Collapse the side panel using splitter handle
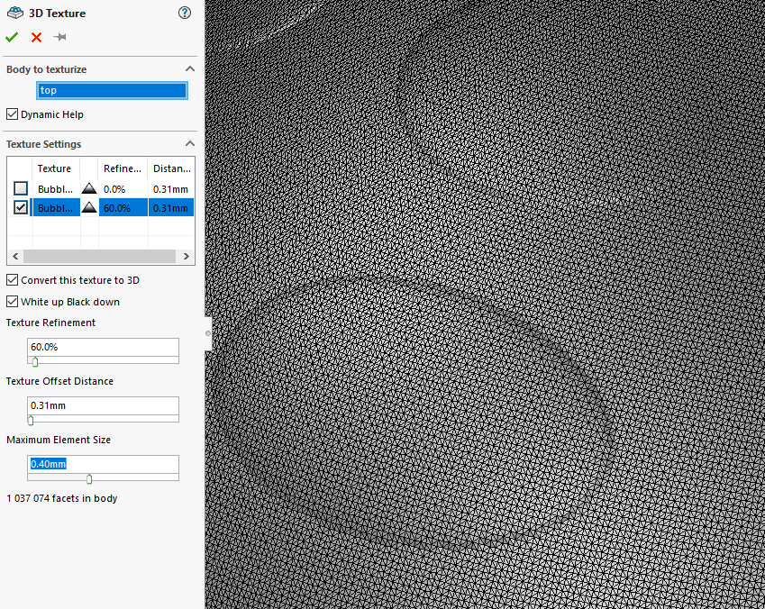Viewport: 765px width, 609px height. point(208,332)
